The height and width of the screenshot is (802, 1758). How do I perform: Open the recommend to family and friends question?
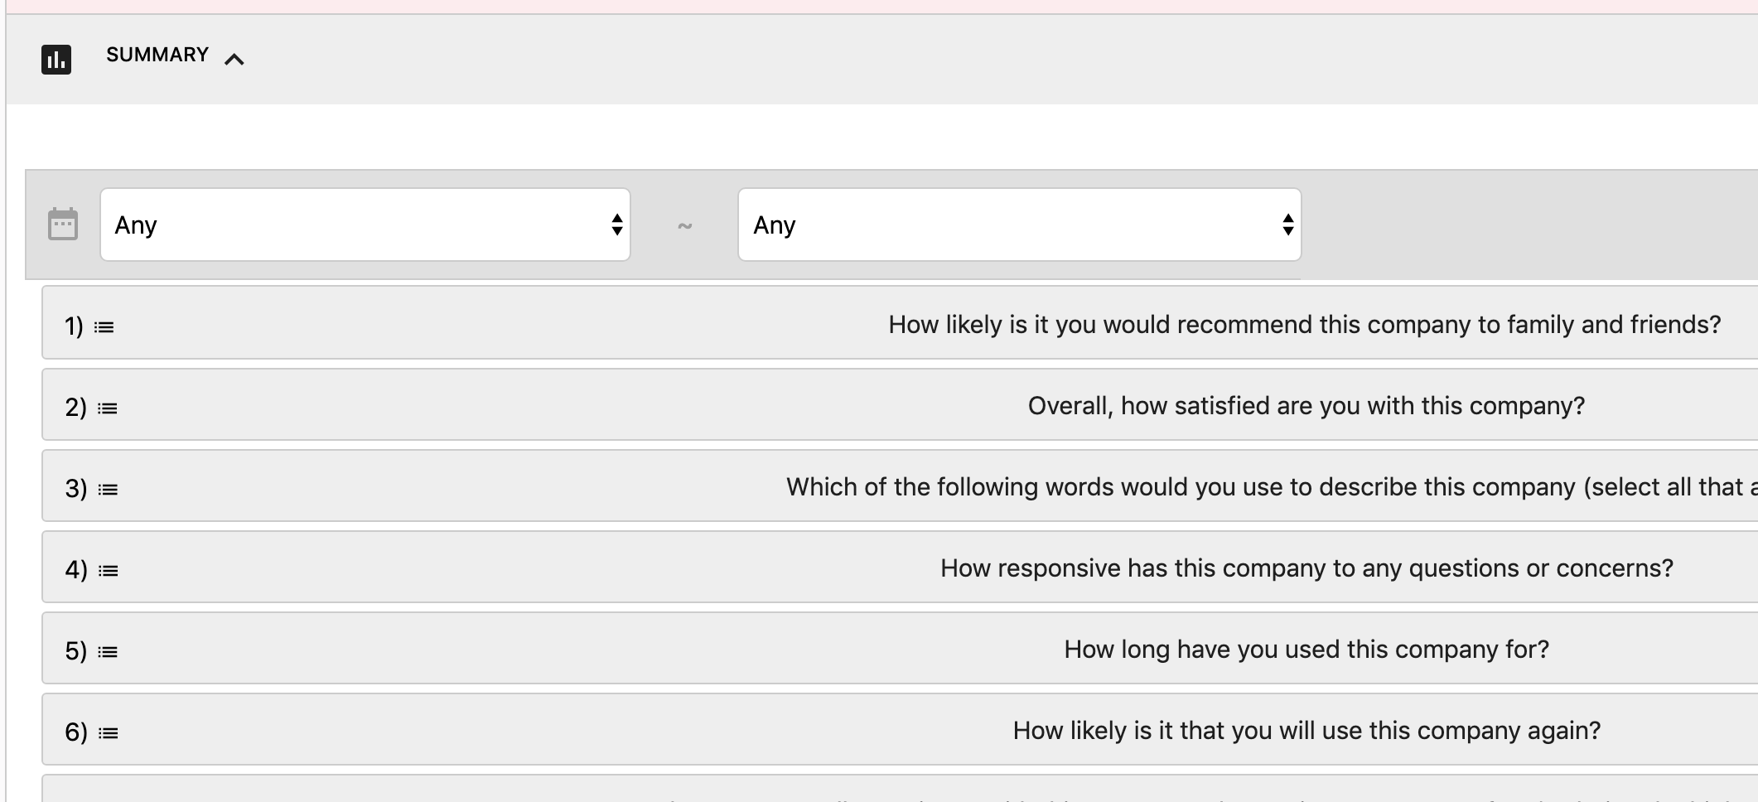click(1304, 324)
